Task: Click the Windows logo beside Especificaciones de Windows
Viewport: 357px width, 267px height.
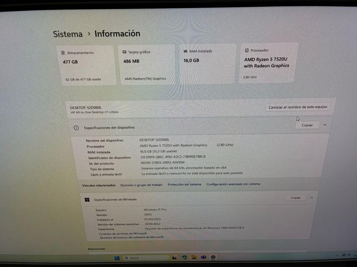Action: click(x=87, y=199)
